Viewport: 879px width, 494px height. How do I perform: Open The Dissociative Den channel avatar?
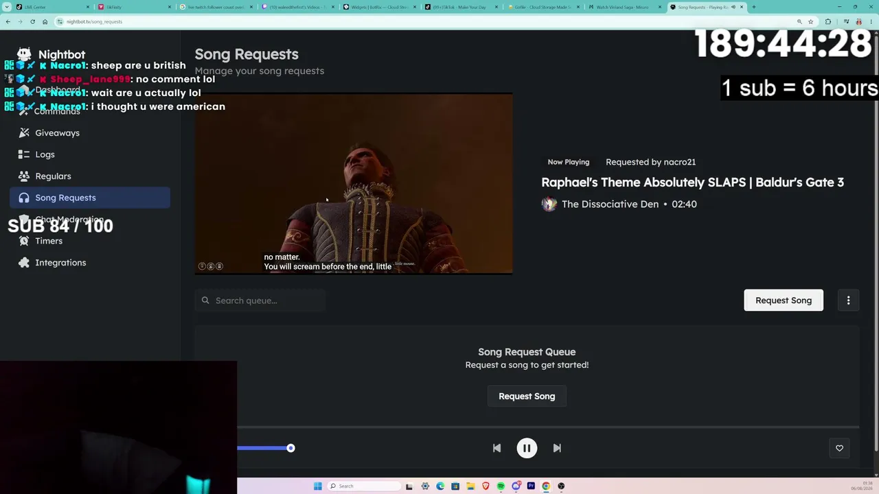(x=549, y=204)
